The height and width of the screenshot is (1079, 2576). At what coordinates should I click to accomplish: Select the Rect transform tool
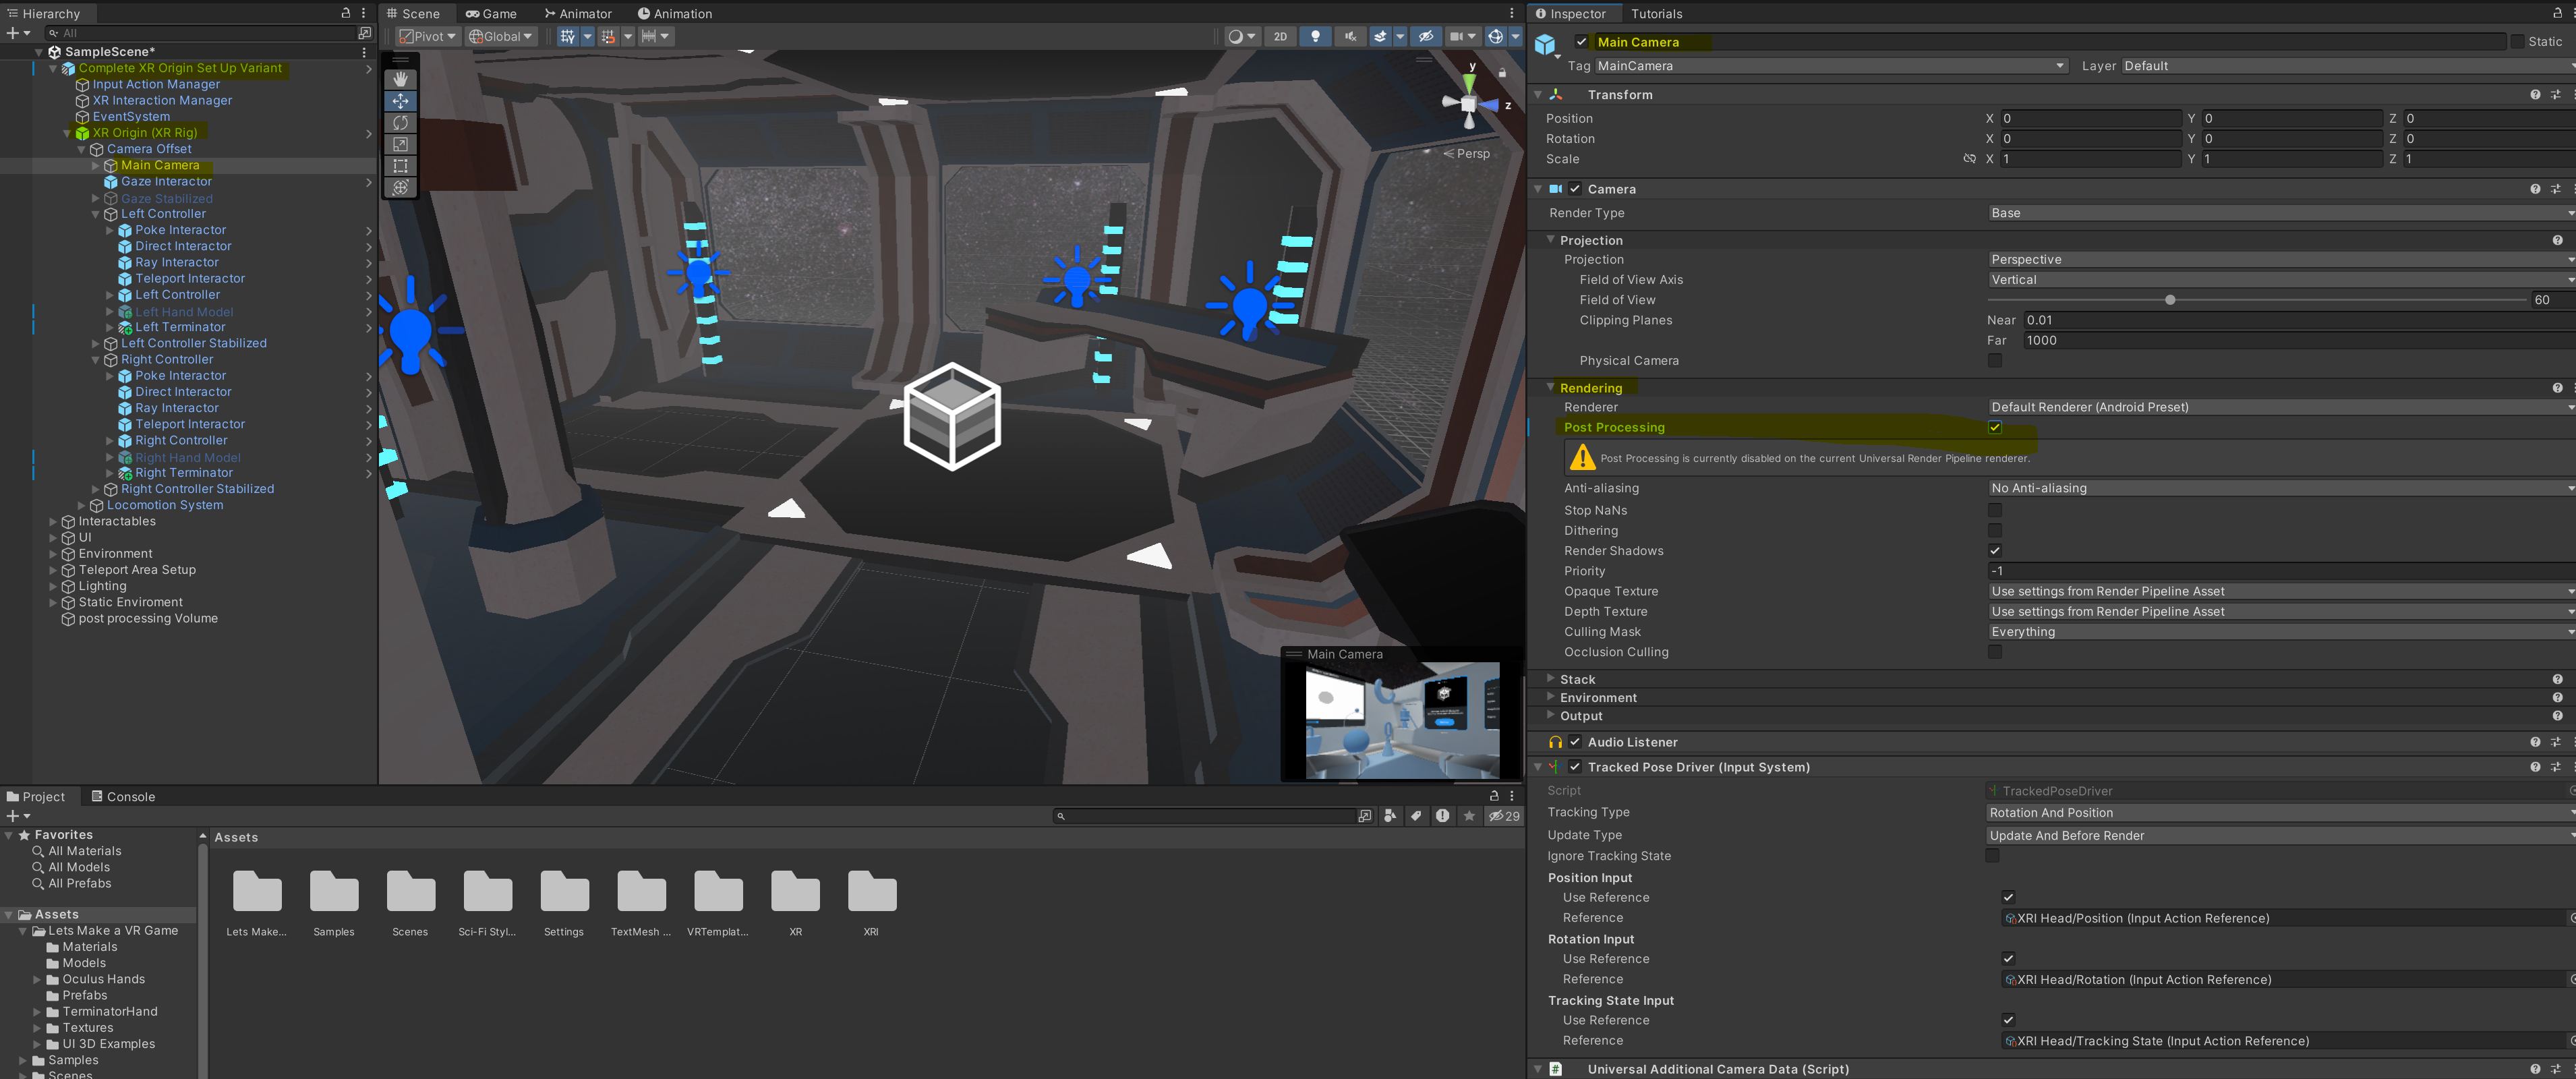(400, 166)
